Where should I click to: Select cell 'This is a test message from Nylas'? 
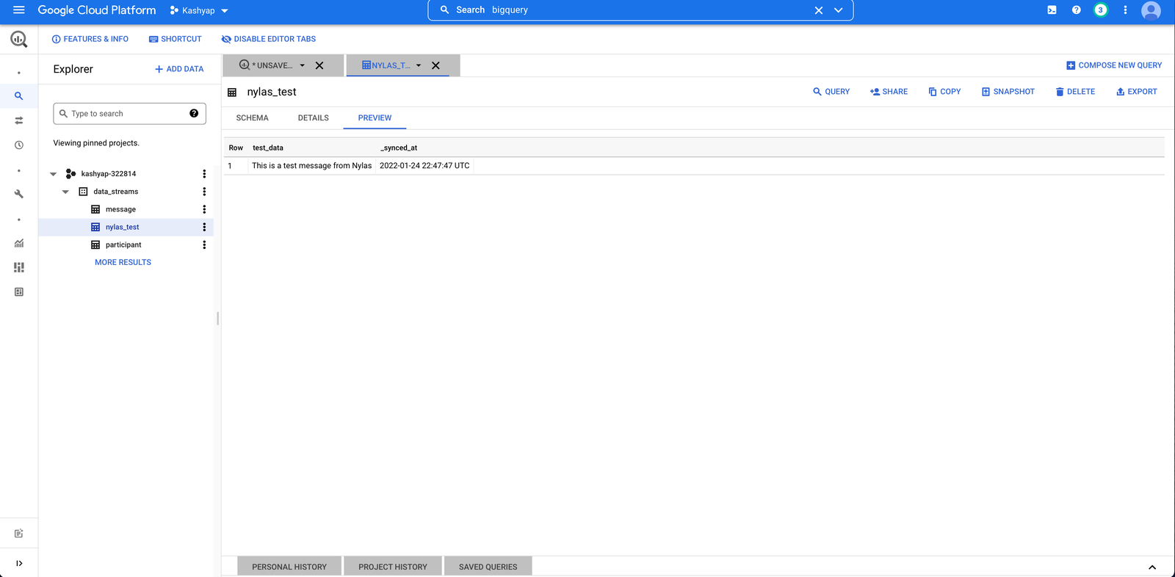pyautogui.click(x=311, y=166)
